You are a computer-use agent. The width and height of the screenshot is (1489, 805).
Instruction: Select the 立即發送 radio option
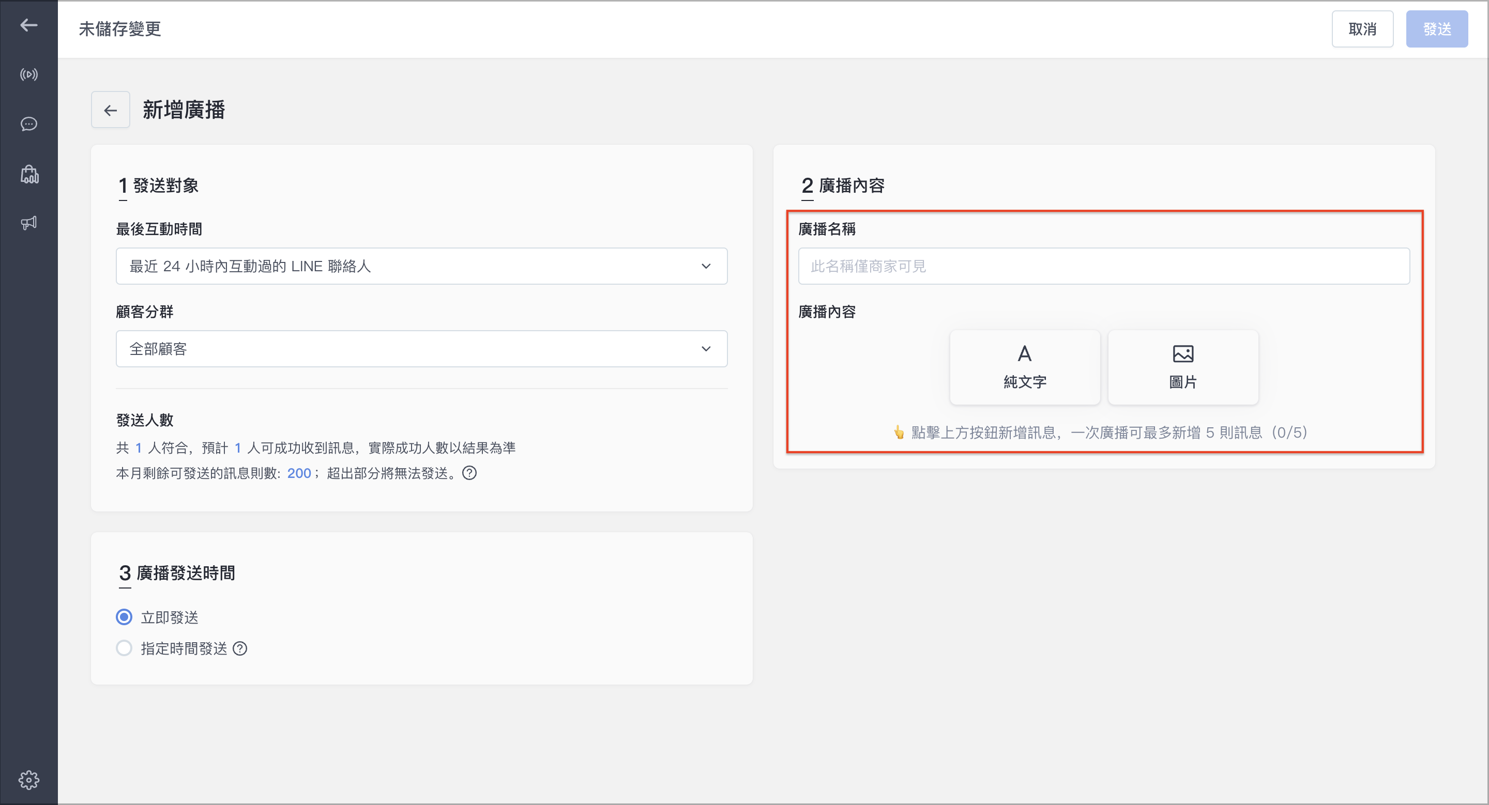pos(124,617)
